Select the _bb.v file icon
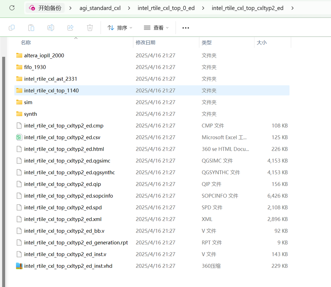 coord(19,231)
